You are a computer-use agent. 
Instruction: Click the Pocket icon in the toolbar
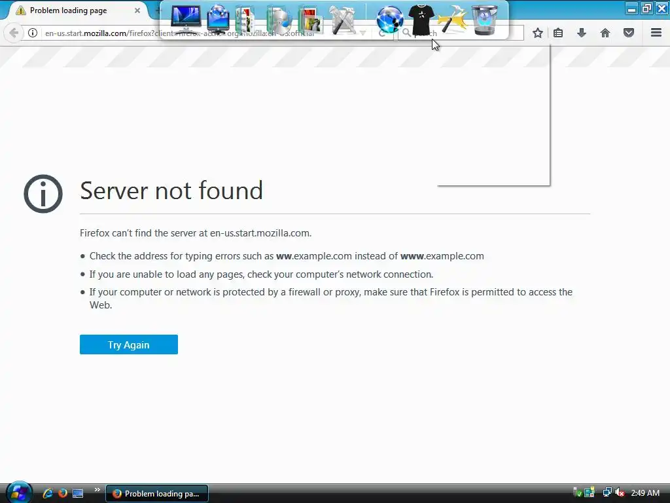point(629,33)
